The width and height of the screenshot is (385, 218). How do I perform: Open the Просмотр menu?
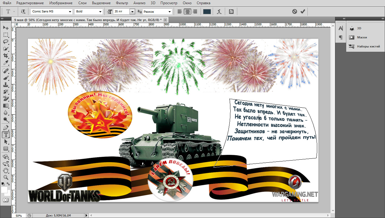[169, 3]
